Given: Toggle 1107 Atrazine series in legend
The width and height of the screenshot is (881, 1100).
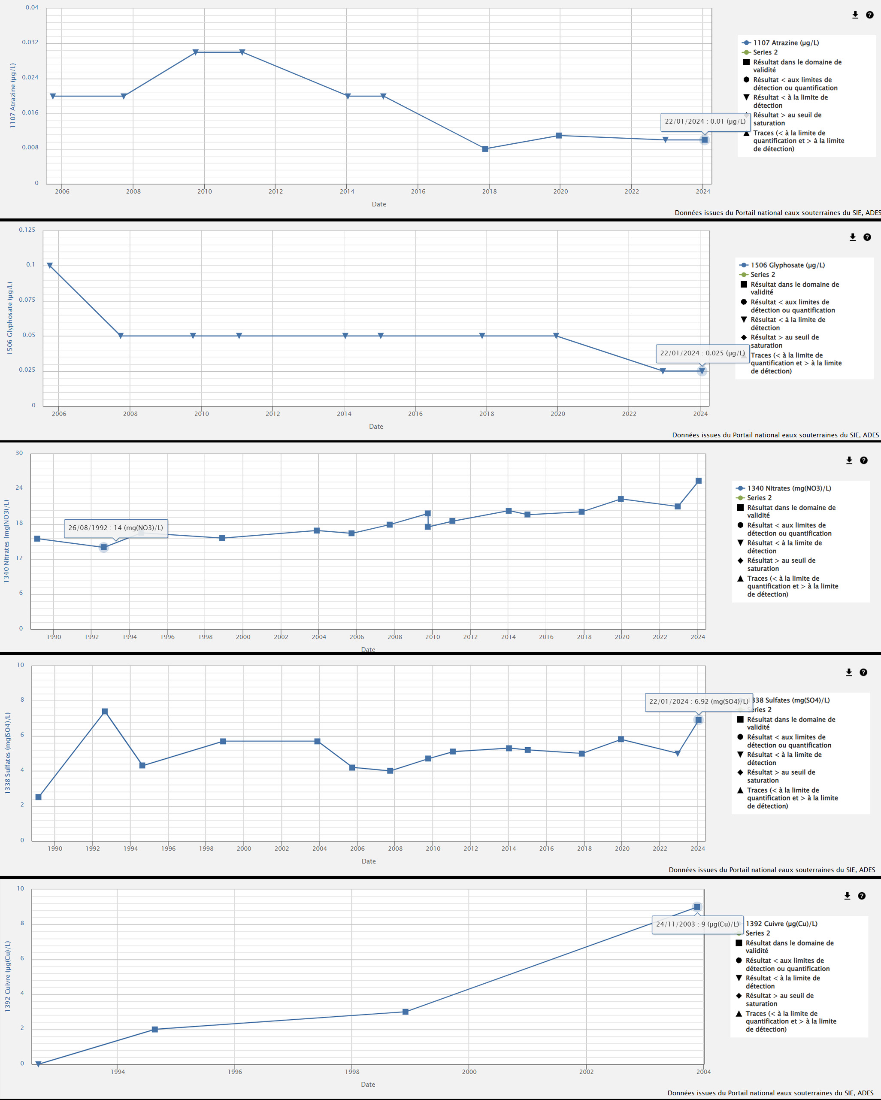Looking at the screenshot, I should coord(786,43).
